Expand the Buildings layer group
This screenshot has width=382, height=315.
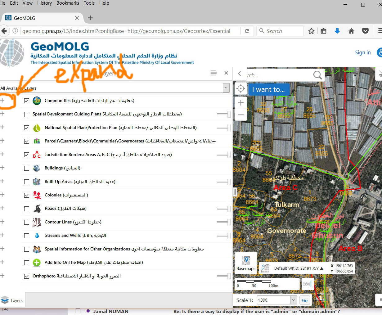coord(2,168)
